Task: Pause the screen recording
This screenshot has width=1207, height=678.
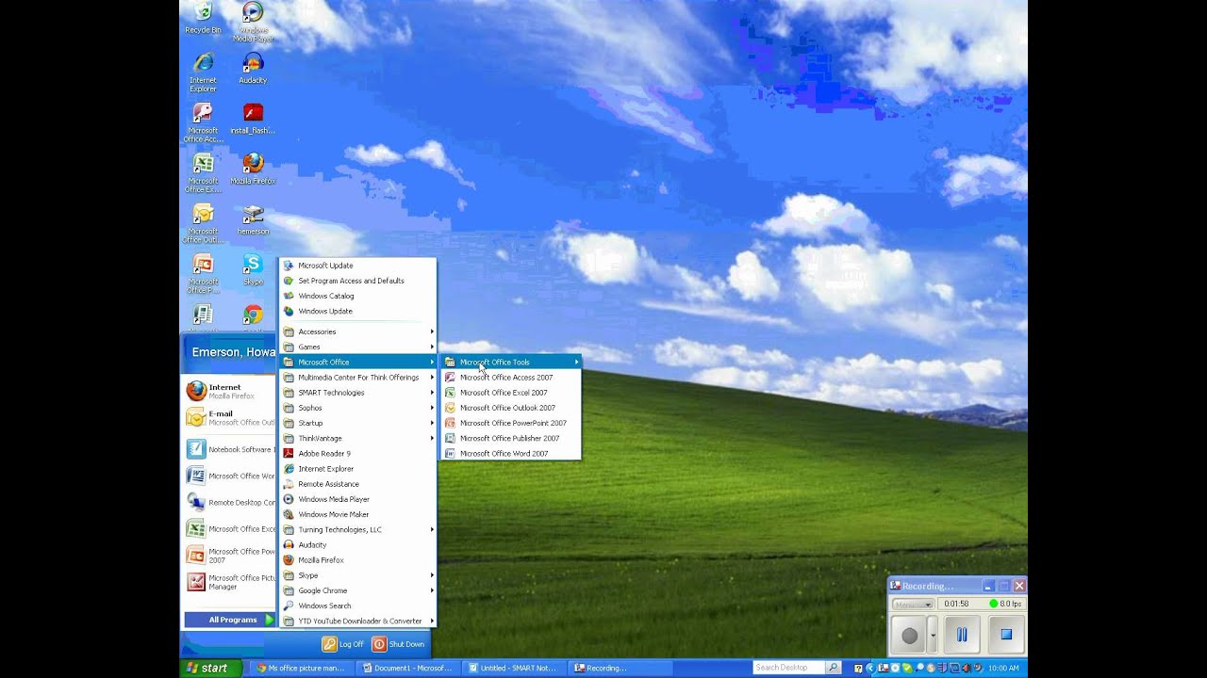Action: (962, 635)
